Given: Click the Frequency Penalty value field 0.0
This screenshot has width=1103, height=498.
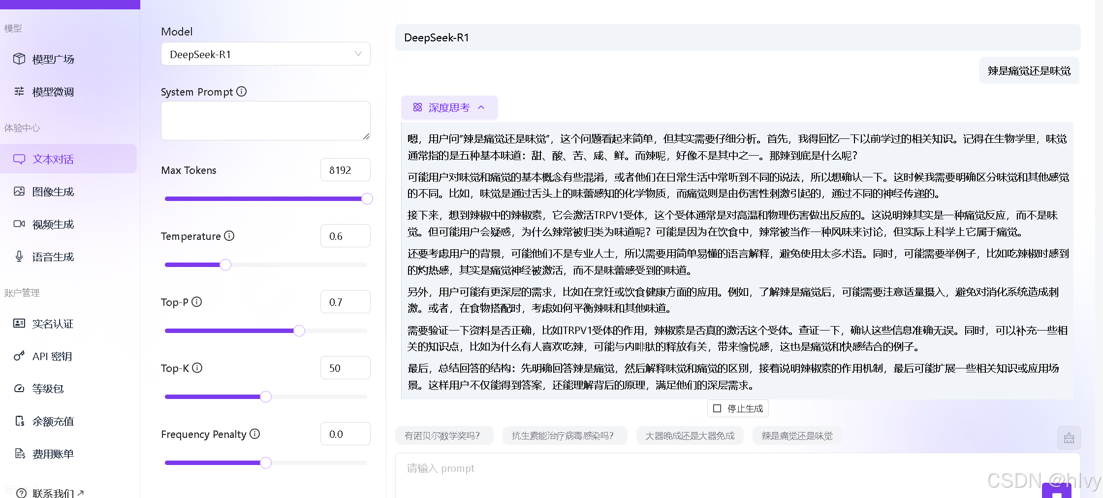Looking at the screenshot, I should coord(345,434).
